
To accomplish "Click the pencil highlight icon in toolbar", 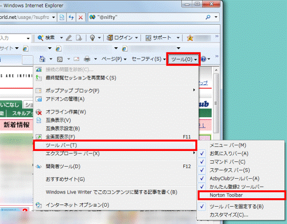I will 69,38.
